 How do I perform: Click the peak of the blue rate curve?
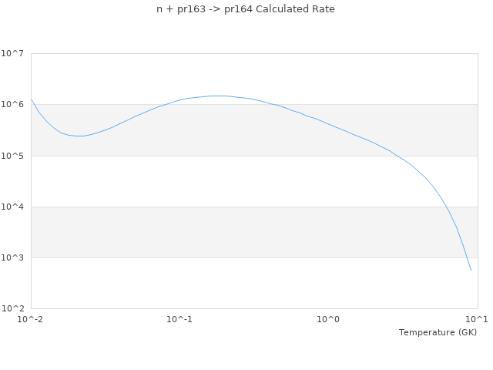(220, 96)
